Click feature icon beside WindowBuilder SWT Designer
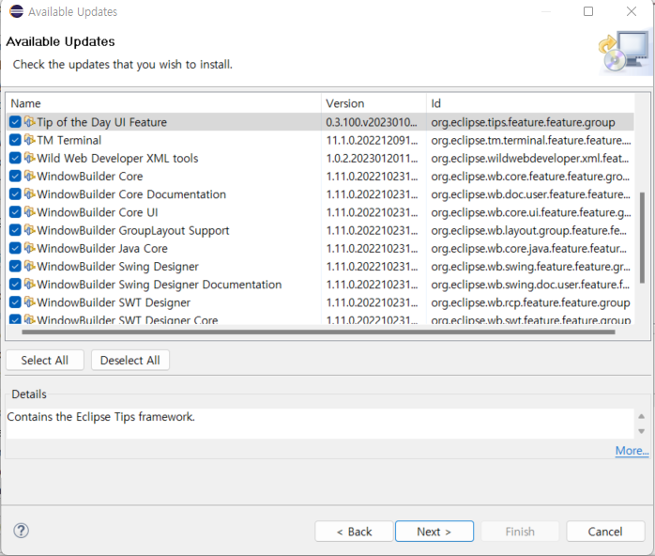655x556 pixels. pyautogui.click(x=29, y=301)
